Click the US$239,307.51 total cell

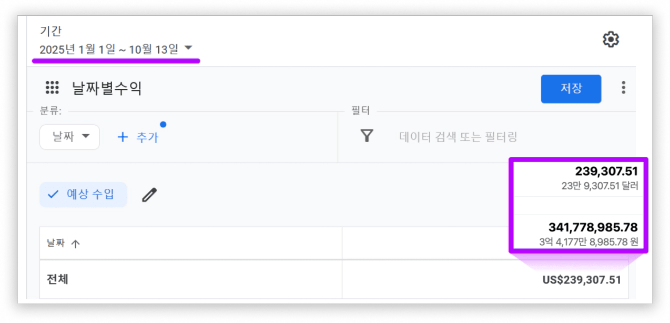[581, 280]
